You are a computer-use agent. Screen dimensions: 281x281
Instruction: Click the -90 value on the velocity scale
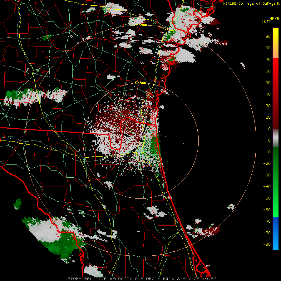(267, 244)
